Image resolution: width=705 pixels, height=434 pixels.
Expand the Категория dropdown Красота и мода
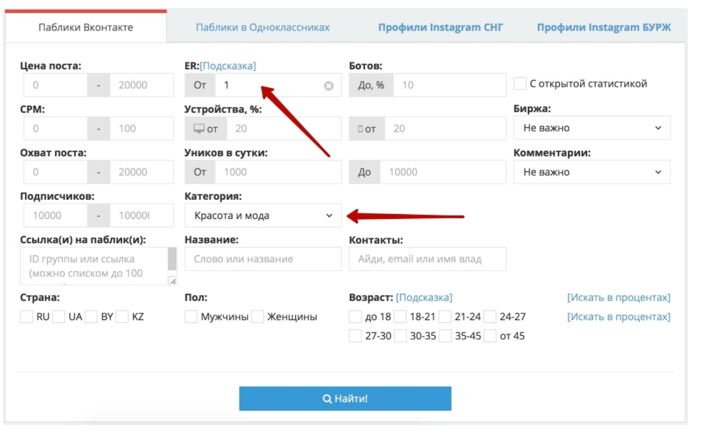(x=263, y=216)
